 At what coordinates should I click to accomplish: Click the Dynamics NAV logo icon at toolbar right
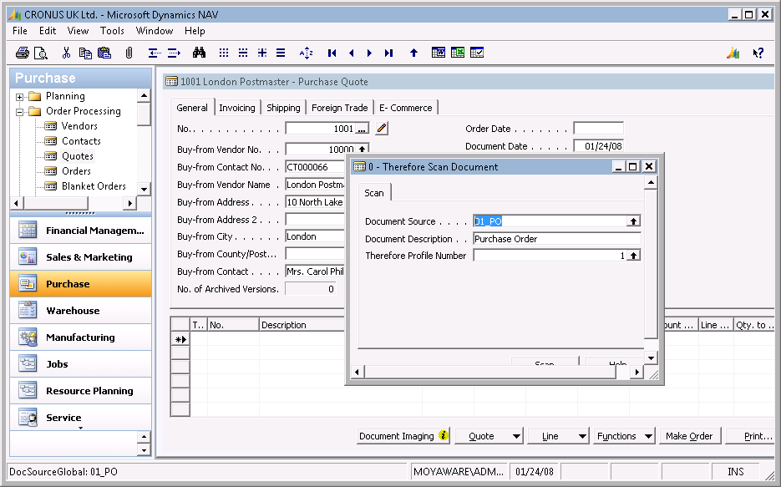tap(733, 53)
